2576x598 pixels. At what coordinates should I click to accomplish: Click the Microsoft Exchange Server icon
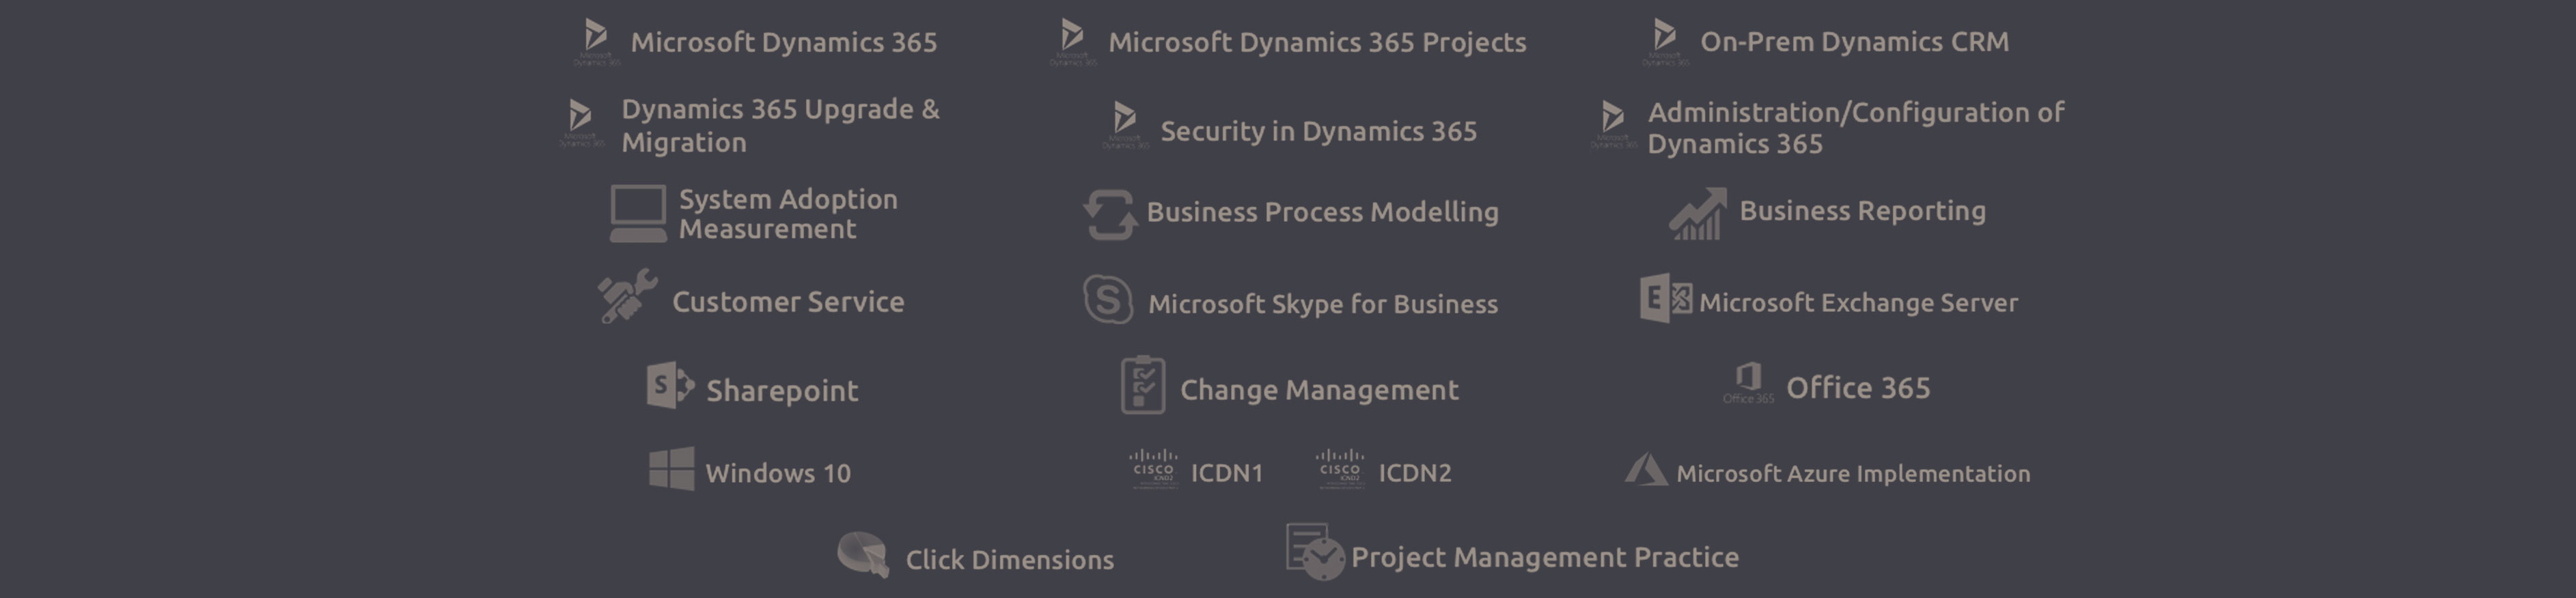[1666, 298]
